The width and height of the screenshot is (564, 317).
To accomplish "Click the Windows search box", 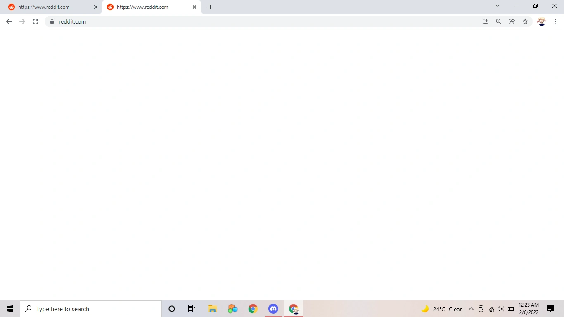I will [x=91, y=309].
